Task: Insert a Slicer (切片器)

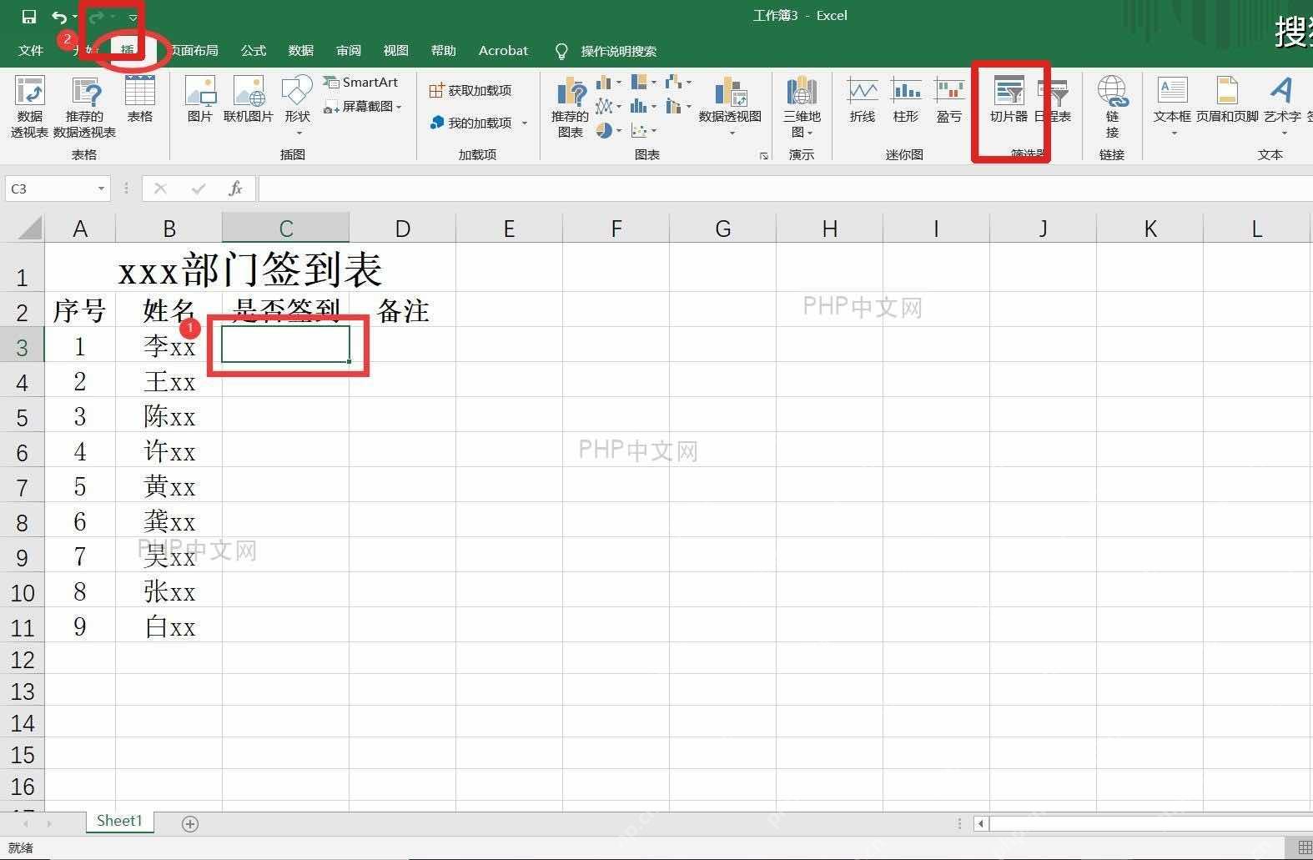Action: coord(1009,100)
